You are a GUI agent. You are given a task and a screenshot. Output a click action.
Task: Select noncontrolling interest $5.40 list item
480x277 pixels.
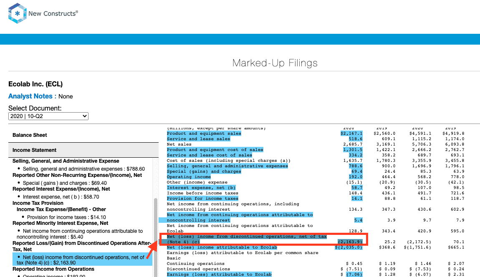click(80, 234)
